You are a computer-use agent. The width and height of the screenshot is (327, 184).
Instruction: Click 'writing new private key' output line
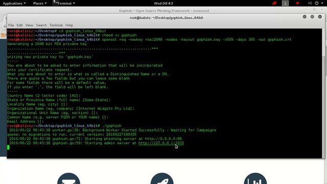(50, 57)
